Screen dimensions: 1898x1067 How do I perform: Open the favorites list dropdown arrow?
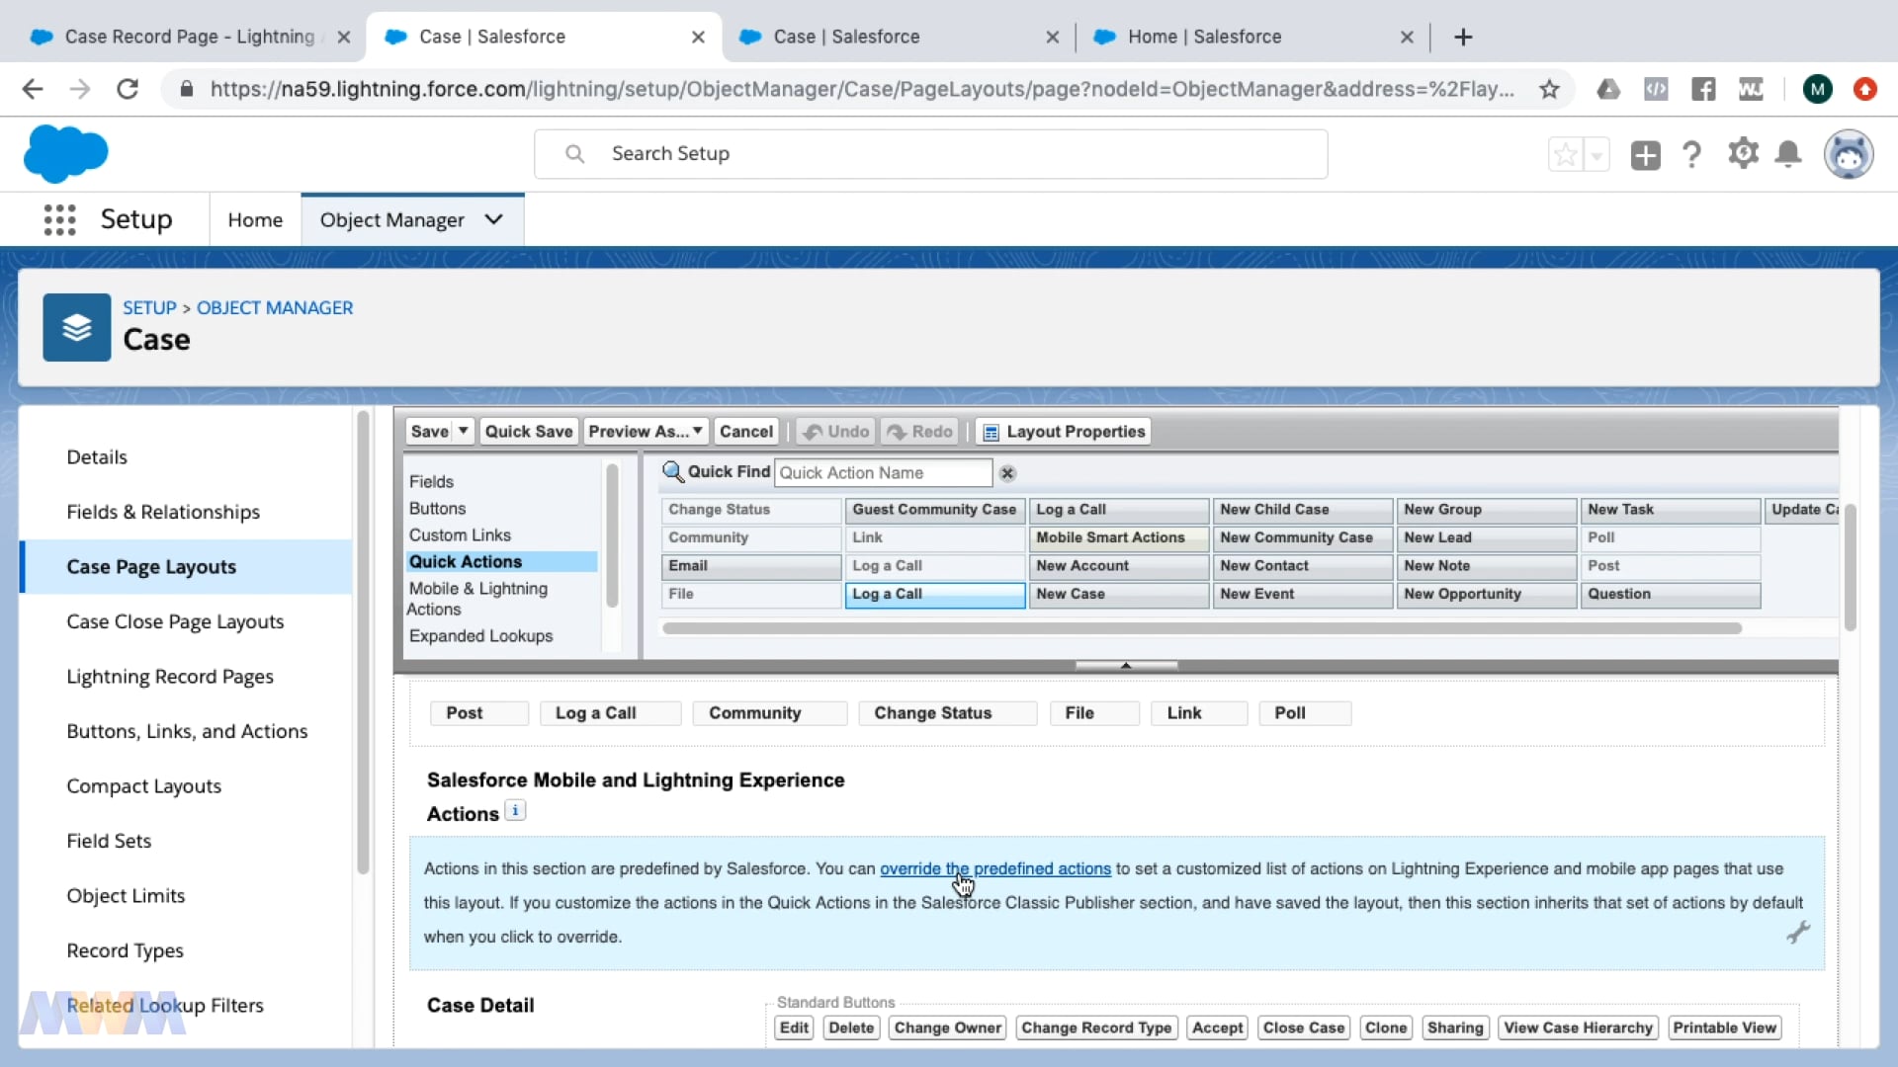(1596, 155)
